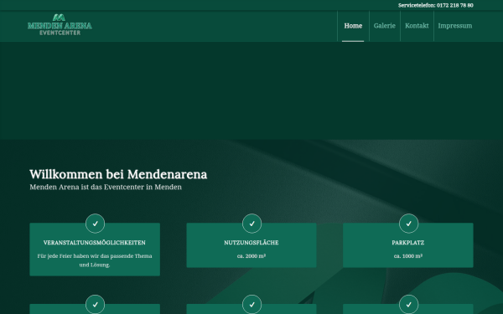Click the Menden Arena Eventcenter logo
The image size is (503, 314).
pyautogui.click(x=60, y=25)
